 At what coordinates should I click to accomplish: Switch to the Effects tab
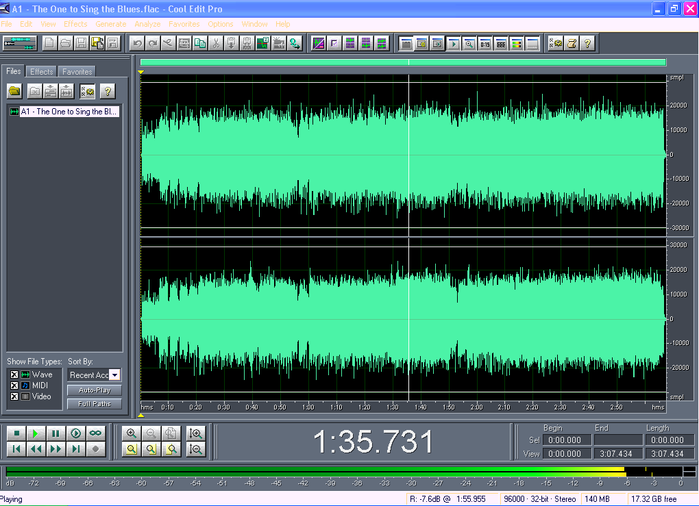point(41,72)
